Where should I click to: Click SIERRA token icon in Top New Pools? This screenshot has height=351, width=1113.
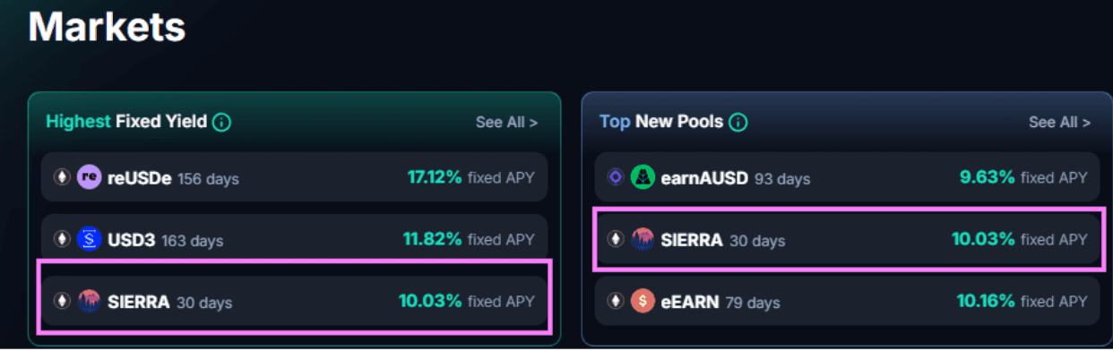point(643,239)
